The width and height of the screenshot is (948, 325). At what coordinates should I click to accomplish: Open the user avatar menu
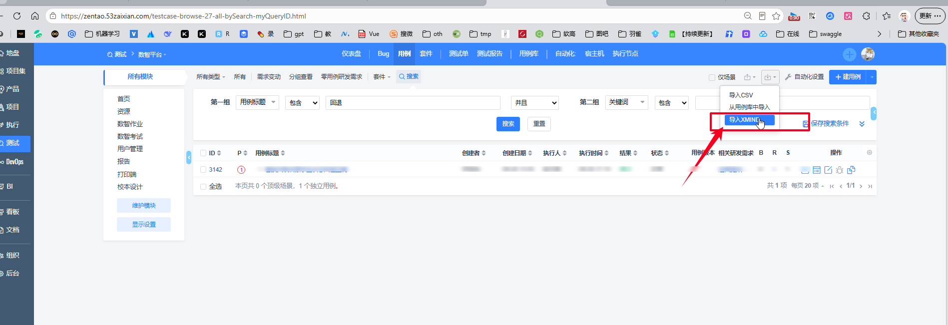point(868,54)
